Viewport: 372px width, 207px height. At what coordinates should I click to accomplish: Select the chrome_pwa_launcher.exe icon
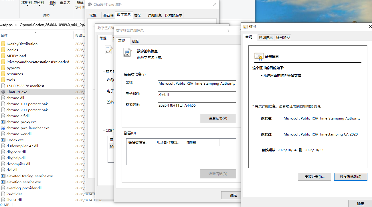3,128
